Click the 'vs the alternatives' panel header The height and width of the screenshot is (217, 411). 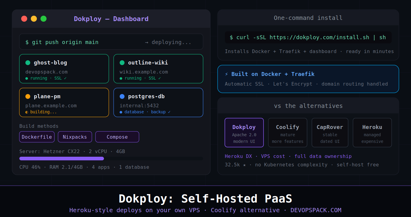click(x=308, y=106)
